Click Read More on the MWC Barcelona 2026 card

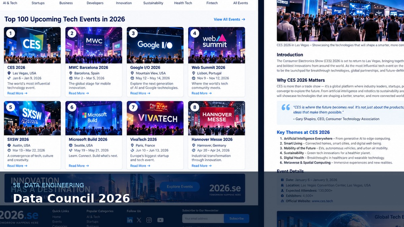click(x=79, y=93)
